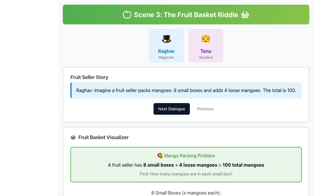Click the top hat magician emoji

coord(166,39)
